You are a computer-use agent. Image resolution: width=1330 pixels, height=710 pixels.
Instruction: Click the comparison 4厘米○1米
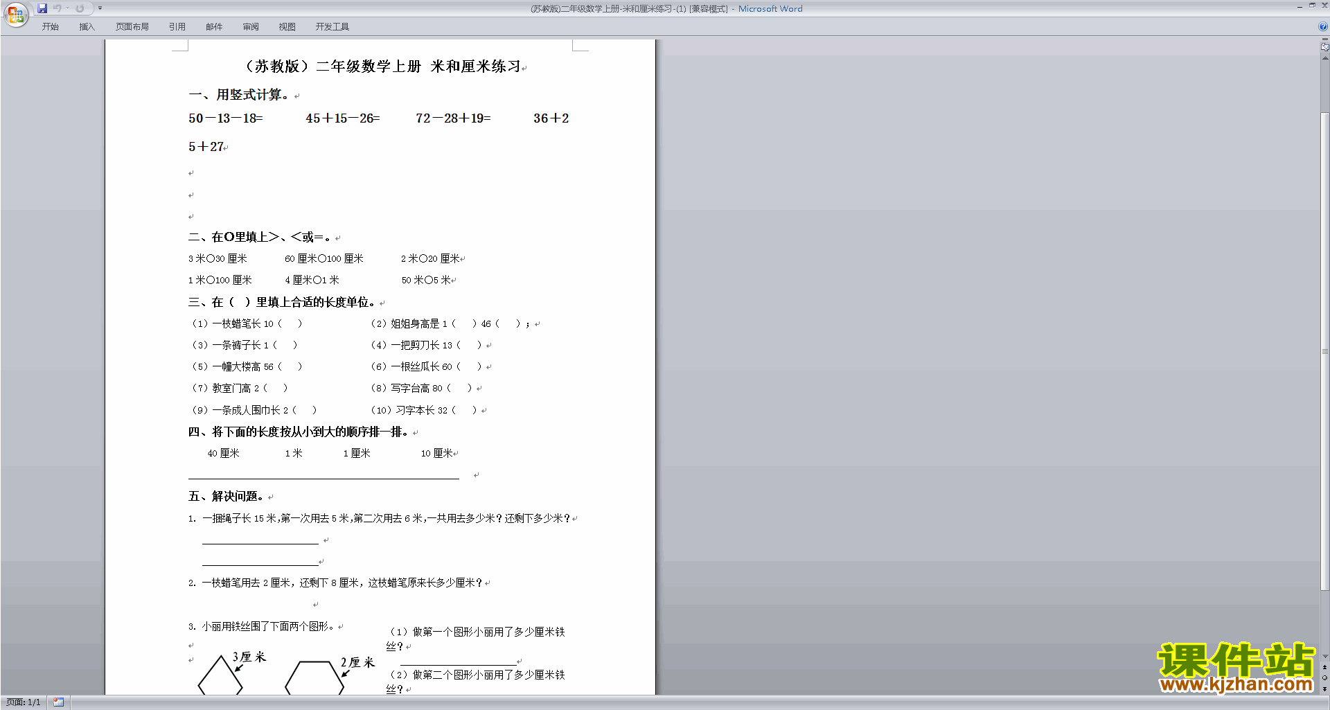(x=312, y=280)
